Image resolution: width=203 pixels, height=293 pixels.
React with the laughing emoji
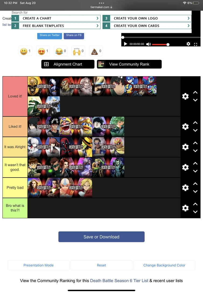pyautogui.click(x=60, y=51)
